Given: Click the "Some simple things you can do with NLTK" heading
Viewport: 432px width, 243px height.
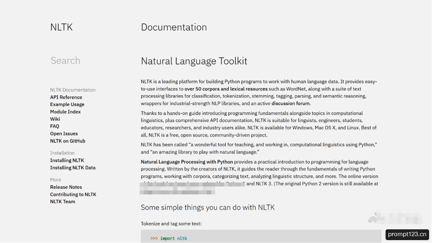Looking at the screenshot, I should [x=208, y=208].
